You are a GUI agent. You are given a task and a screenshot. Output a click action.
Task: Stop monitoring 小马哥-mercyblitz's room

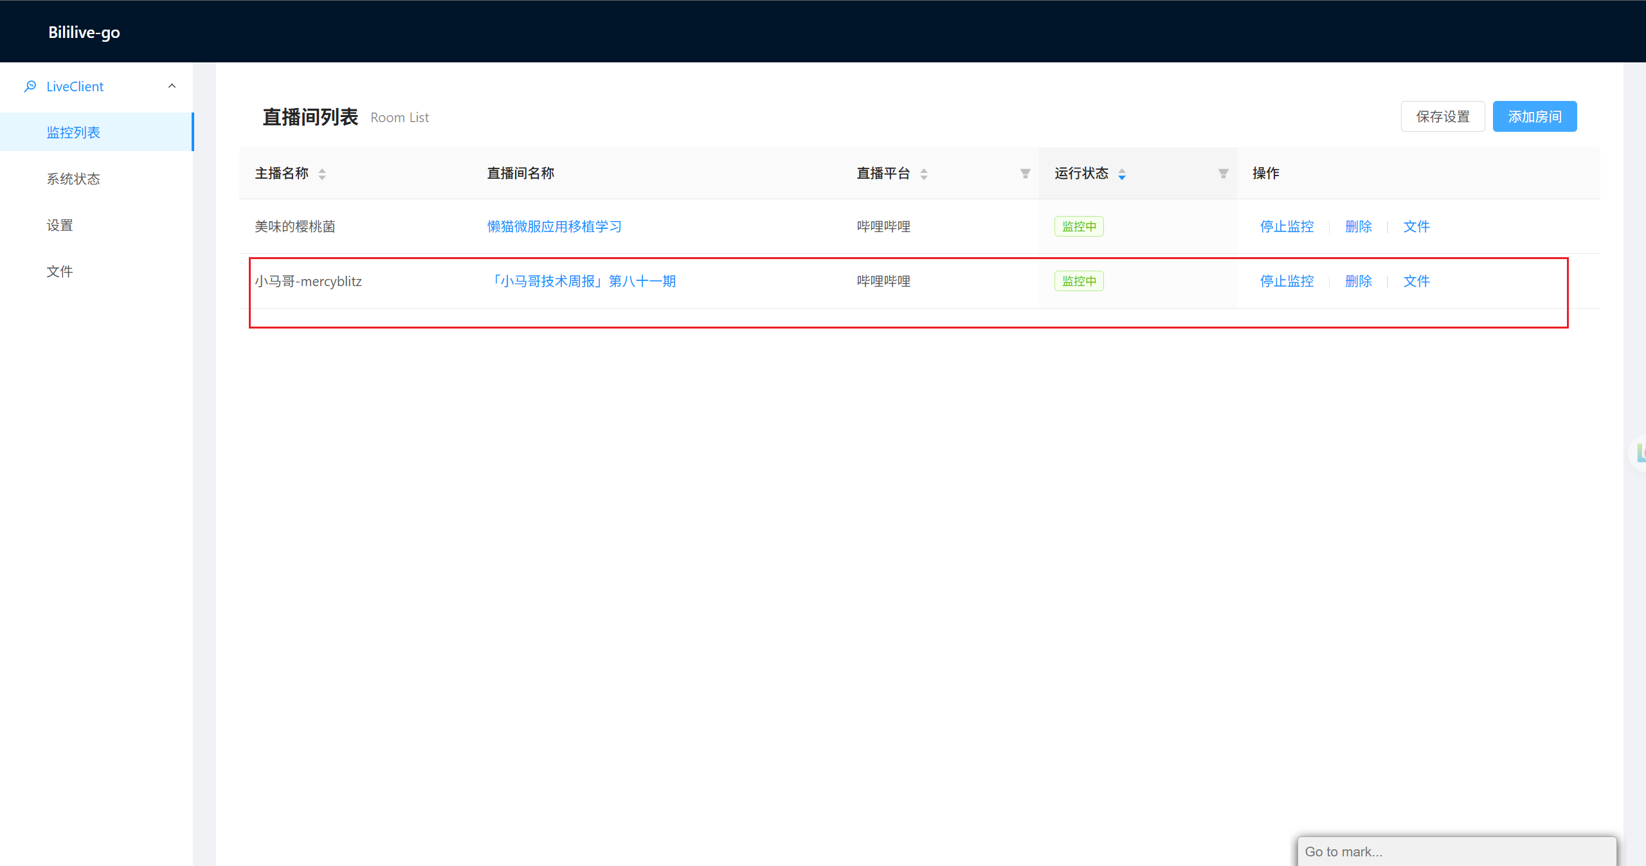(x=1287, y=281)
